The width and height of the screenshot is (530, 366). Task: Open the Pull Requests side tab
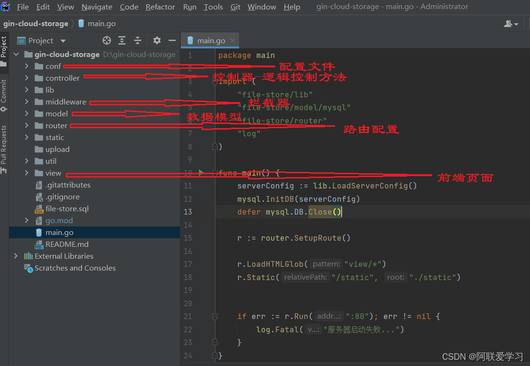click(4, 147)
